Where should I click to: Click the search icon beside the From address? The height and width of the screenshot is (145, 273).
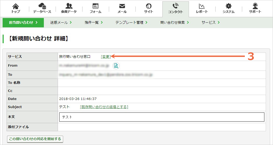click(x=116, y=66)
